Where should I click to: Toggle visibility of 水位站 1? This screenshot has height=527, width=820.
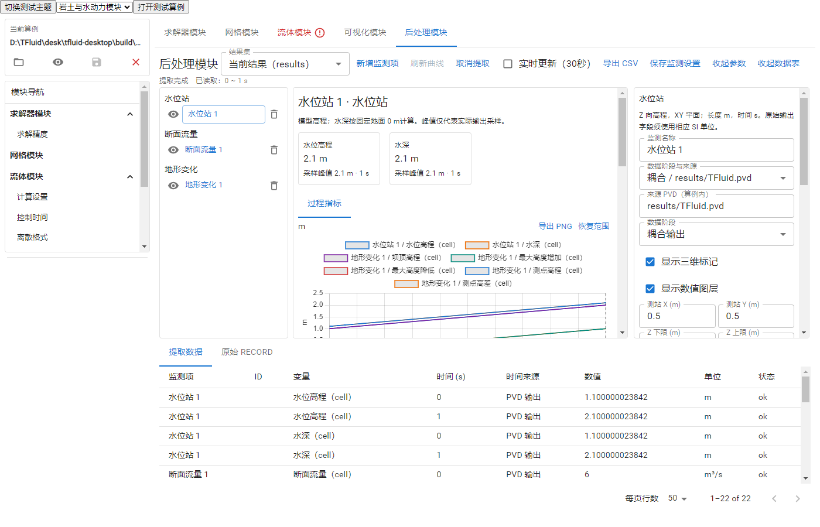(173, 114)
